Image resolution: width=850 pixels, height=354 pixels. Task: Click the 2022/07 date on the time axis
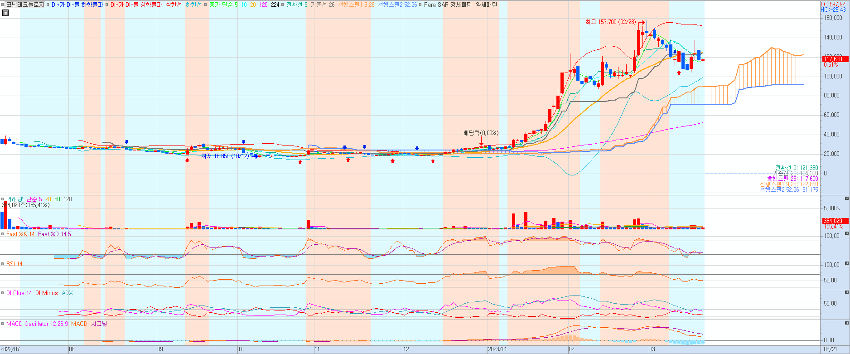(x=10, y=349)
